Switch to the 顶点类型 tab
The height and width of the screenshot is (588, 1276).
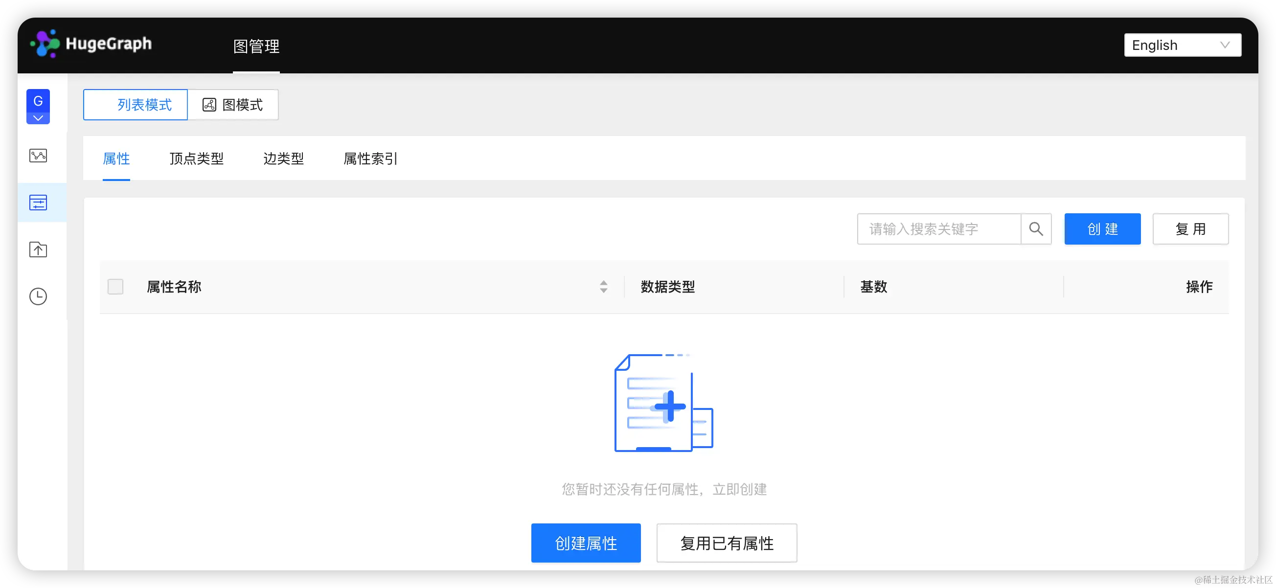pos(197,158)
